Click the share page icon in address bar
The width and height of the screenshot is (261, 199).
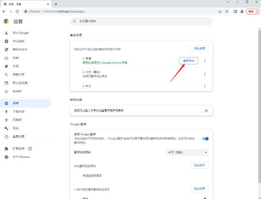point(220,12)
